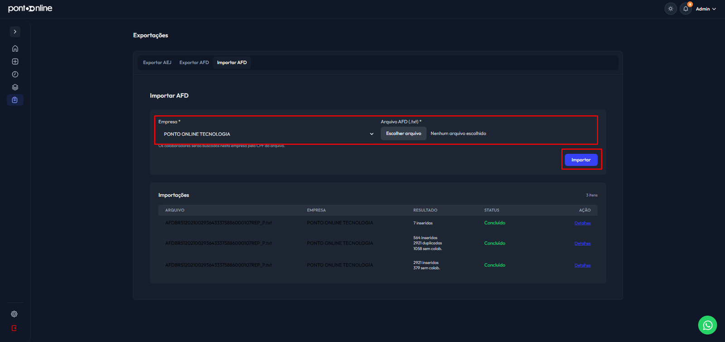The width and height of the screenshot is (725, 342).
Task: Select the clipboard icon in sidebar
Action: pyautogui.click(x=15, y=100)
